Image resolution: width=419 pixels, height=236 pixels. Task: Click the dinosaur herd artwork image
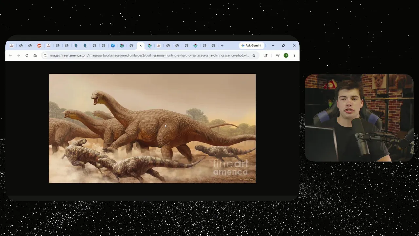(152, 128)
